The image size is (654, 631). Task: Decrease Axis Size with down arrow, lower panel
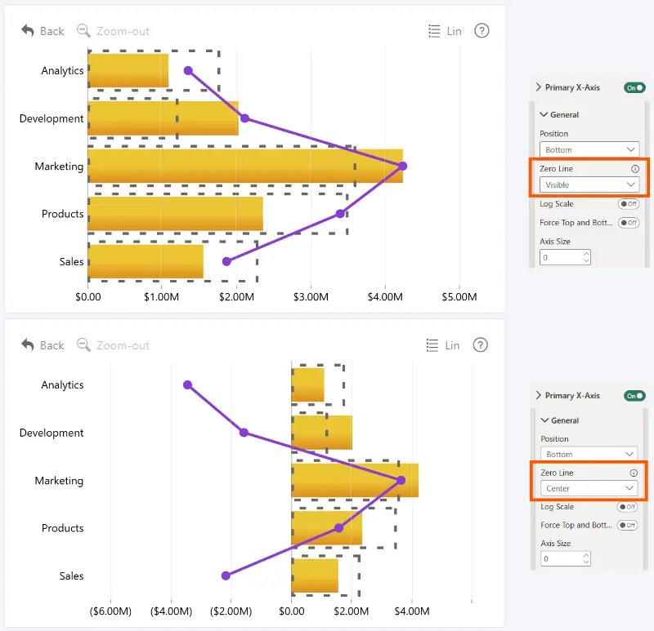586,562
